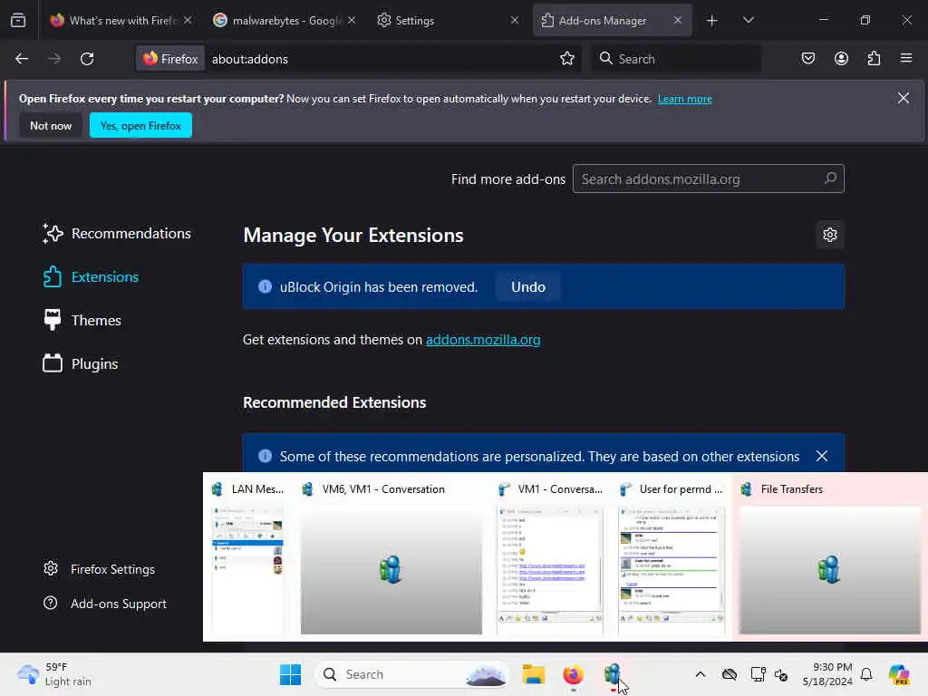The width and height of the screenshot is (928, 696).
Task: Open the Recommendations section
Action: pos(117,233)
